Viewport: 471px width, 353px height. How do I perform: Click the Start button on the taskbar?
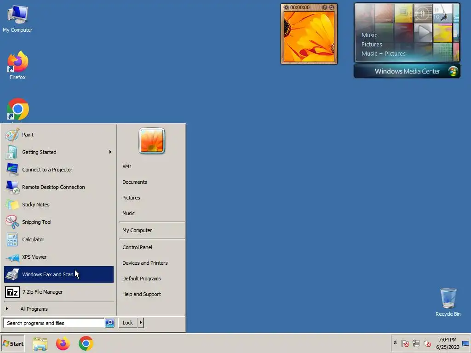pos(12,344)
